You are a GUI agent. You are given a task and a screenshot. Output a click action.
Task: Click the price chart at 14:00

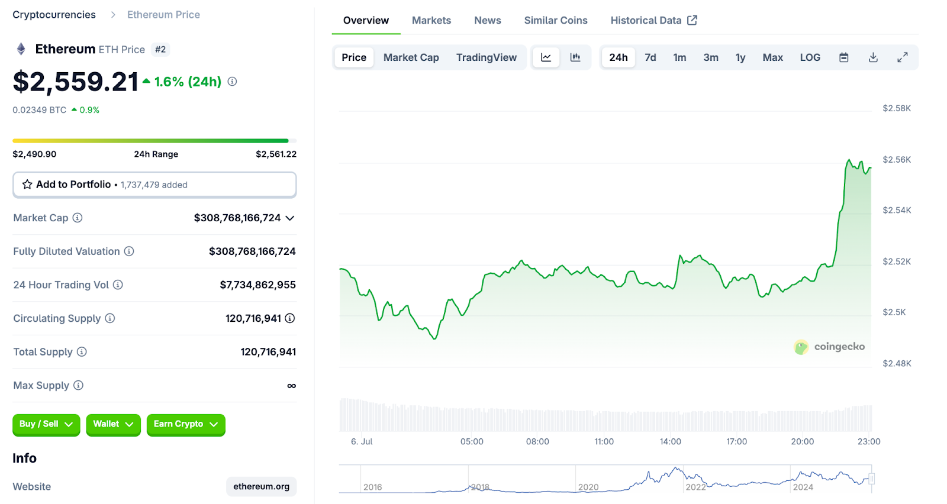pyautogui.click(x=671, y=288)
